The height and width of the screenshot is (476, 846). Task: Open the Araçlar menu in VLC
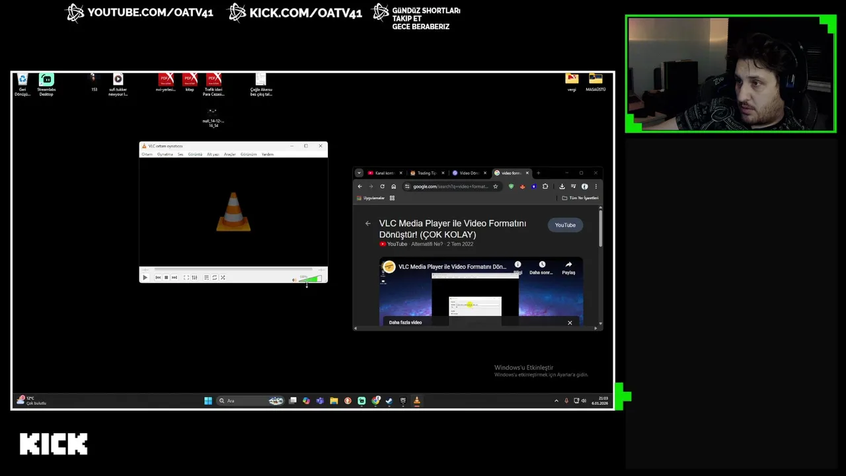pyautogui.click(x=229, y=154)
